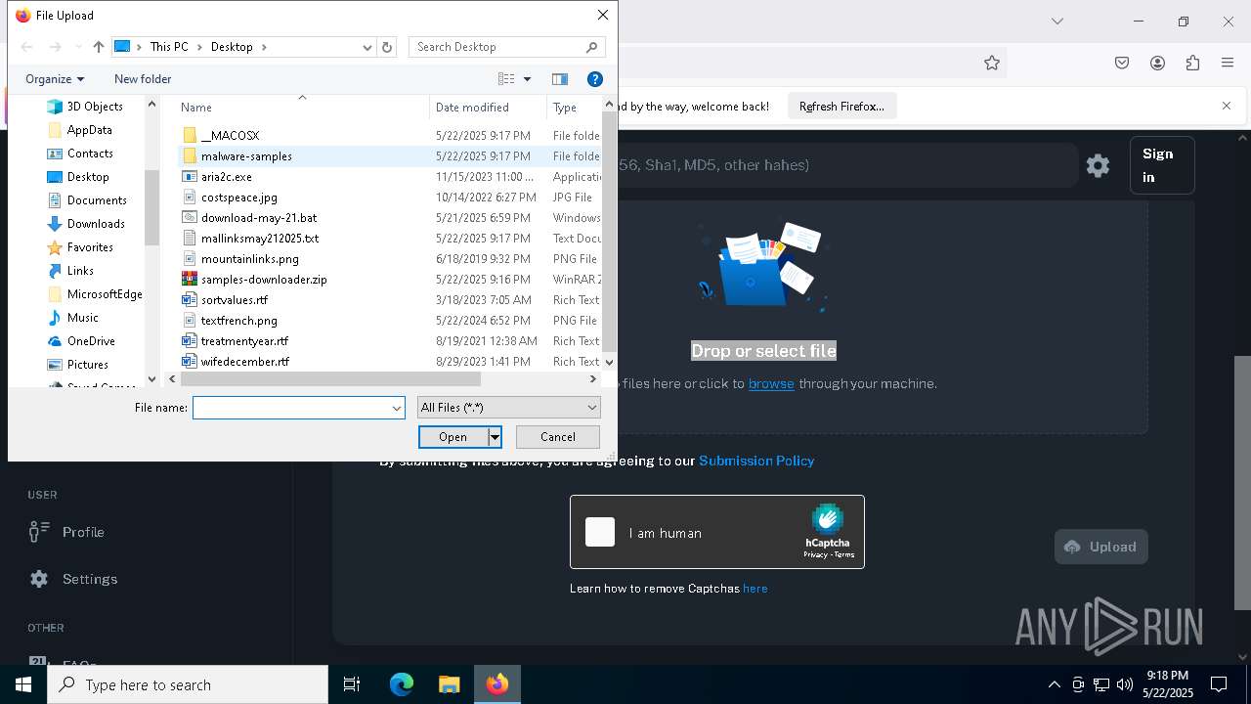Open Firefox Pocket save icon
Image resolution: width=1251 pixels, height=704 pixels.
(1122, 63)
